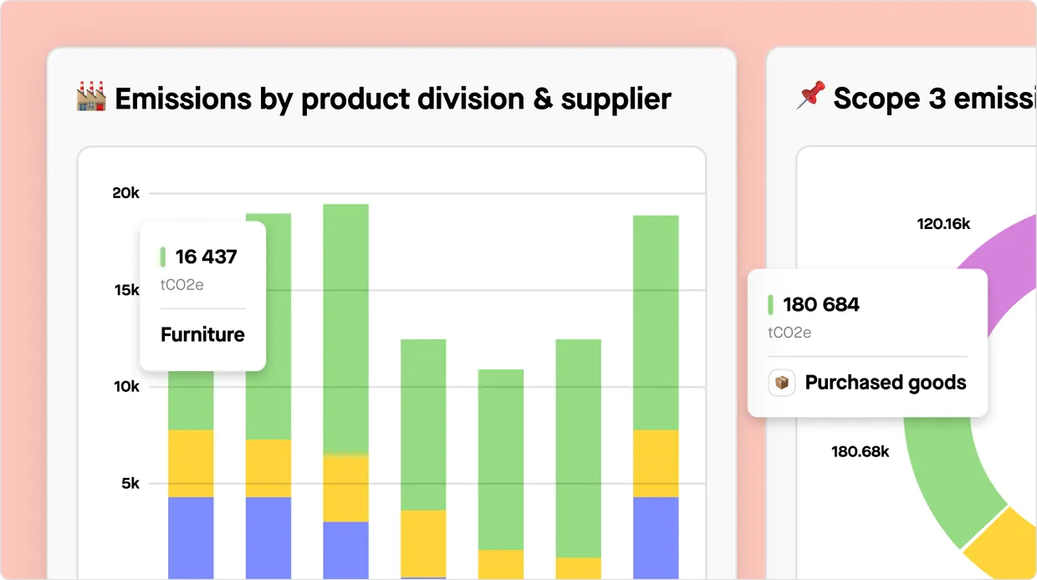Open the Purchased goods label text
Image resolution: width=1037 pixels, height=580 pixels.
pos(886,383)
